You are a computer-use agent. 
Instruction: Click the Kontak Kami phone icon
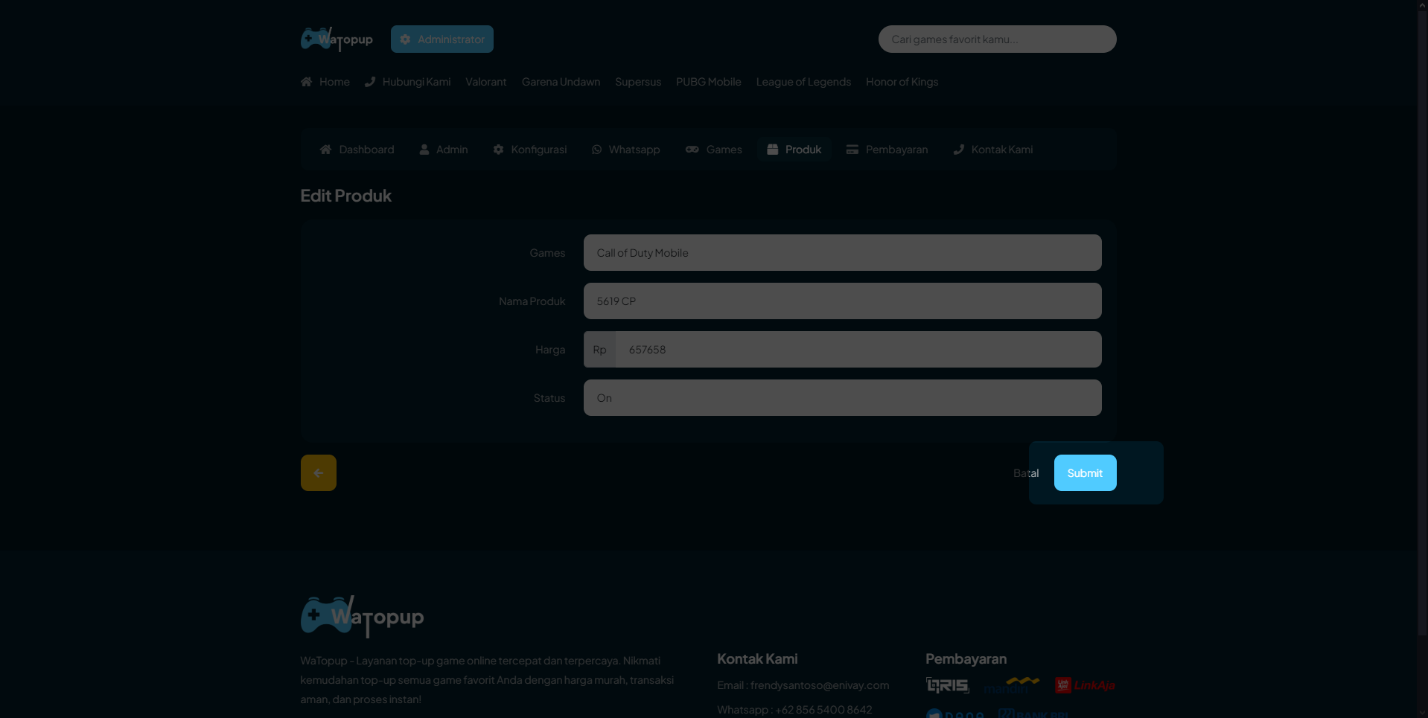[x=959, y=150]
